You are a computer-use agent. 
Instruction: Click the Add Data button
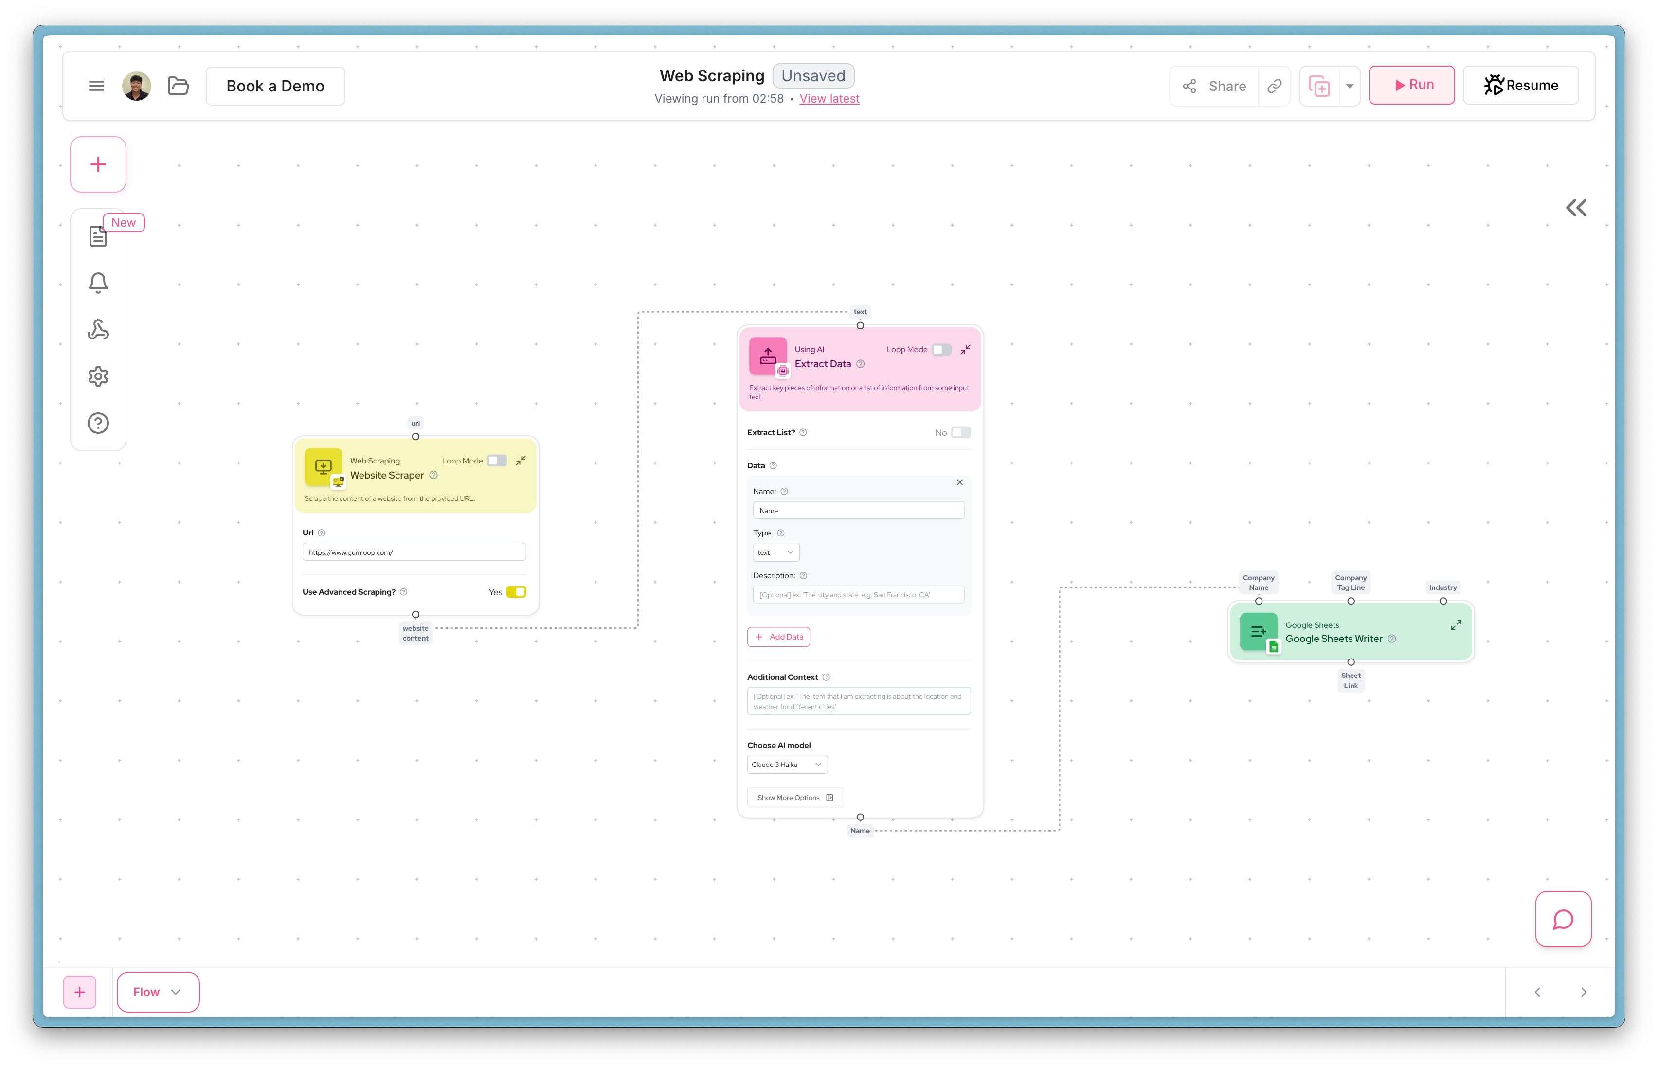(778, 637)
